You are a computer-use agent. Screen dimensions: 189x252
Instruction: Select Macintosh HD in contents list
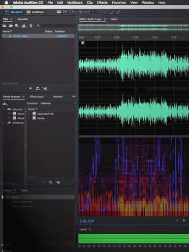(45, 113)
